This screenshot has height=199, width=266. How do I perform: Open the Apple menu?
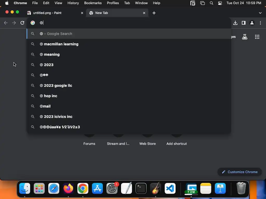pyautogui.click(x=7, y=3)
